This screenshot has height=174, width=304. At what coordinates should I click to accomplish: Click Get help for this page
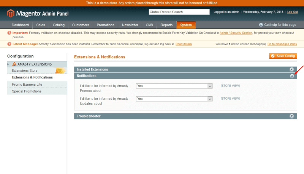tap(280, 25)
